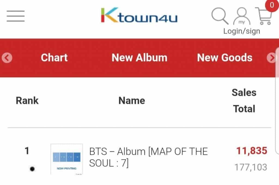Screen dimensions: 279x185
Task: Click the Now Printing album thumbnail
Action: point(67,159)
